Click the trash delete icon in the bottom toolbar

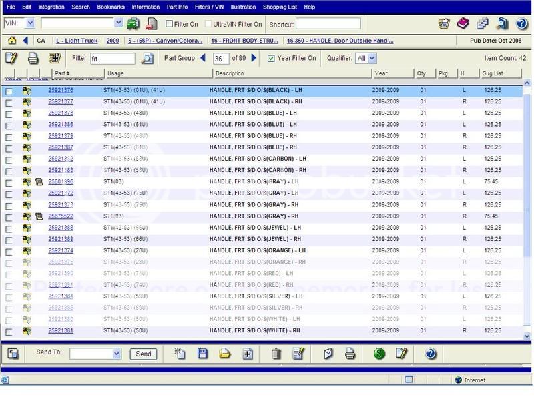[x=277, y=354]
